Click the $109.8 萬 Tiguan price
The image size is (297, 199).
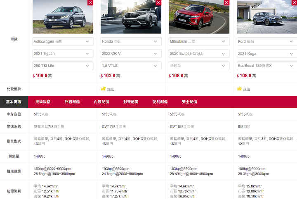[x=42, y=76]
